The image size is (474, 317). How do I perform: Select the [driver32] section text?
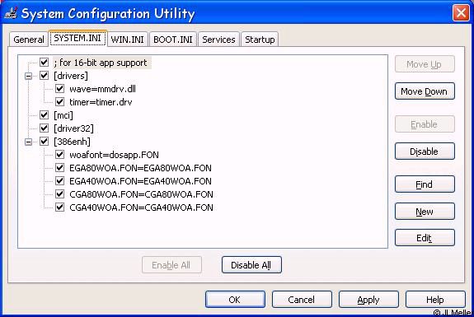[73, 128]
